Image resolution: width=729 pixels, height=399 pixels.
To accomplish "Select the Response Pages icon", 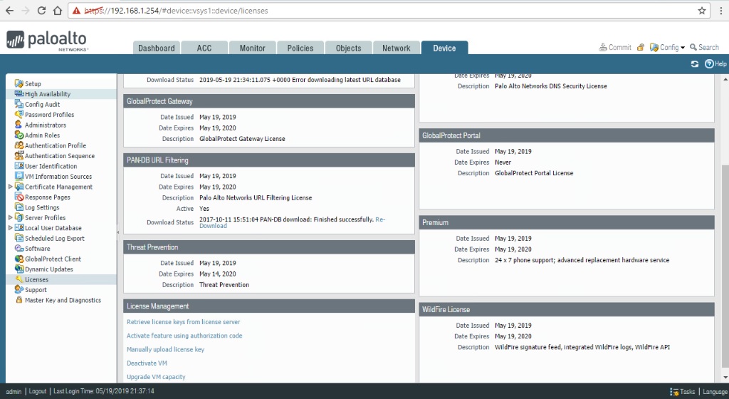I will tap(19, 197).
